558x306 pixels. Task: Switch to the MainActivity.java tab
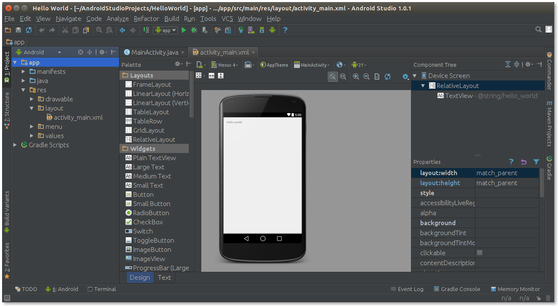154,52
